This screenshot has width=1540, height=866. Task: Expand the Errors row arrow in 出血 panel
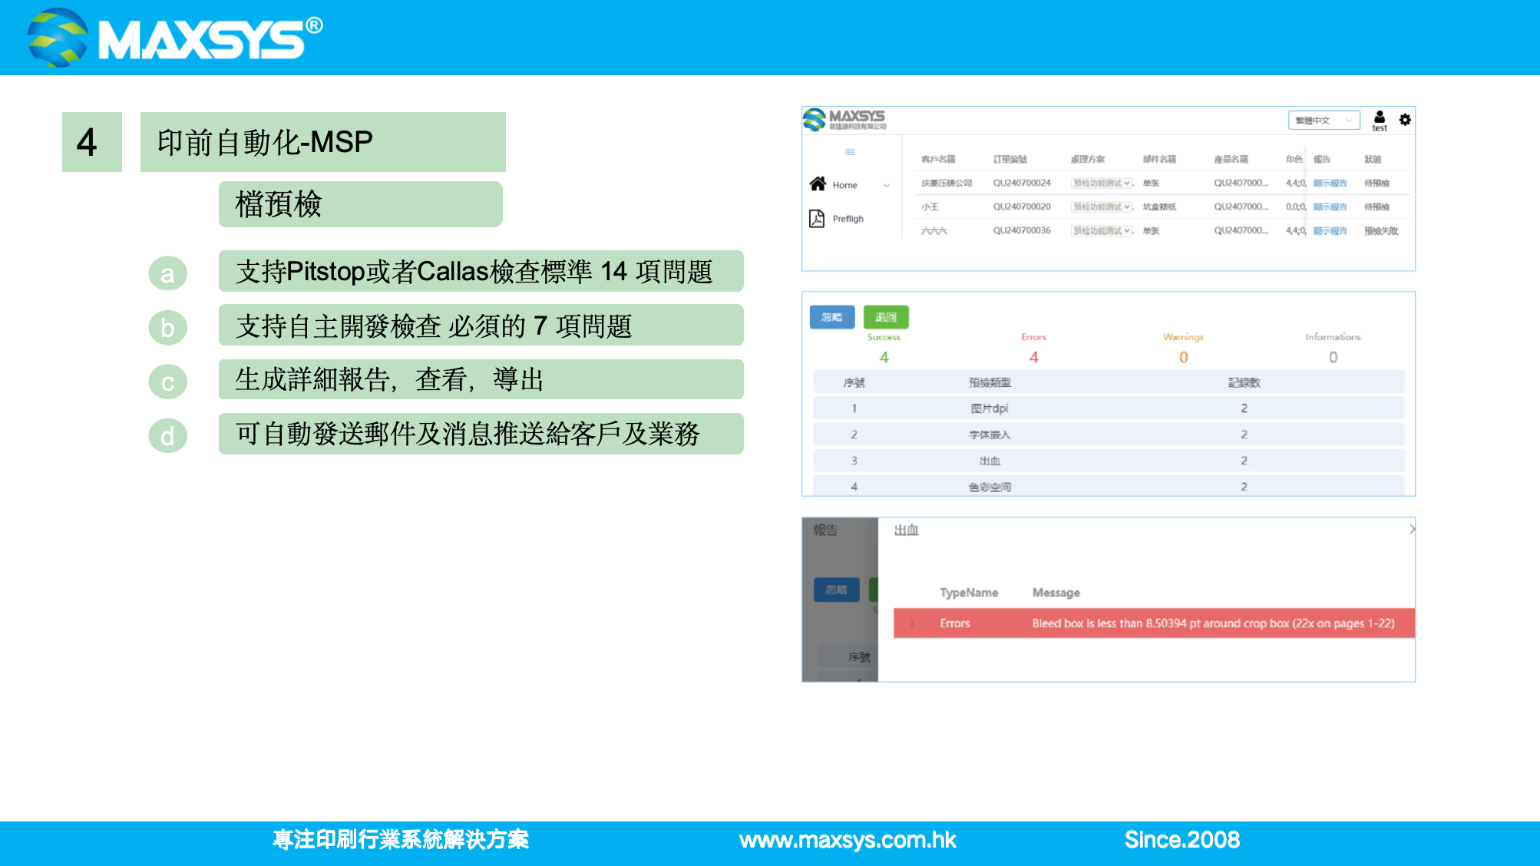tap(912, 623)
